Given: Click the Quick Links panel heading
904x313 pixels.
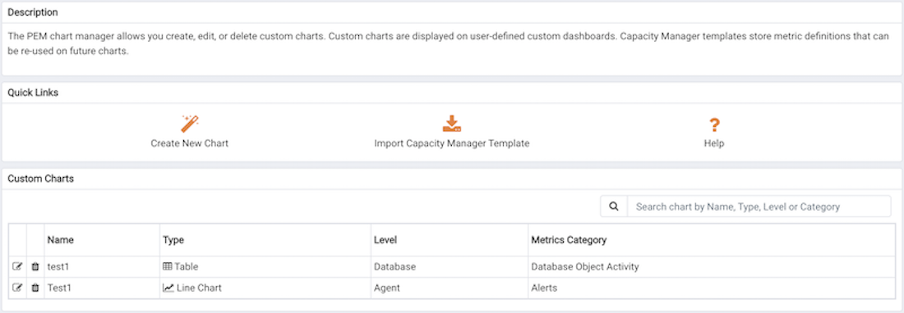Looking at the screenshot, I should pos(33,93).
